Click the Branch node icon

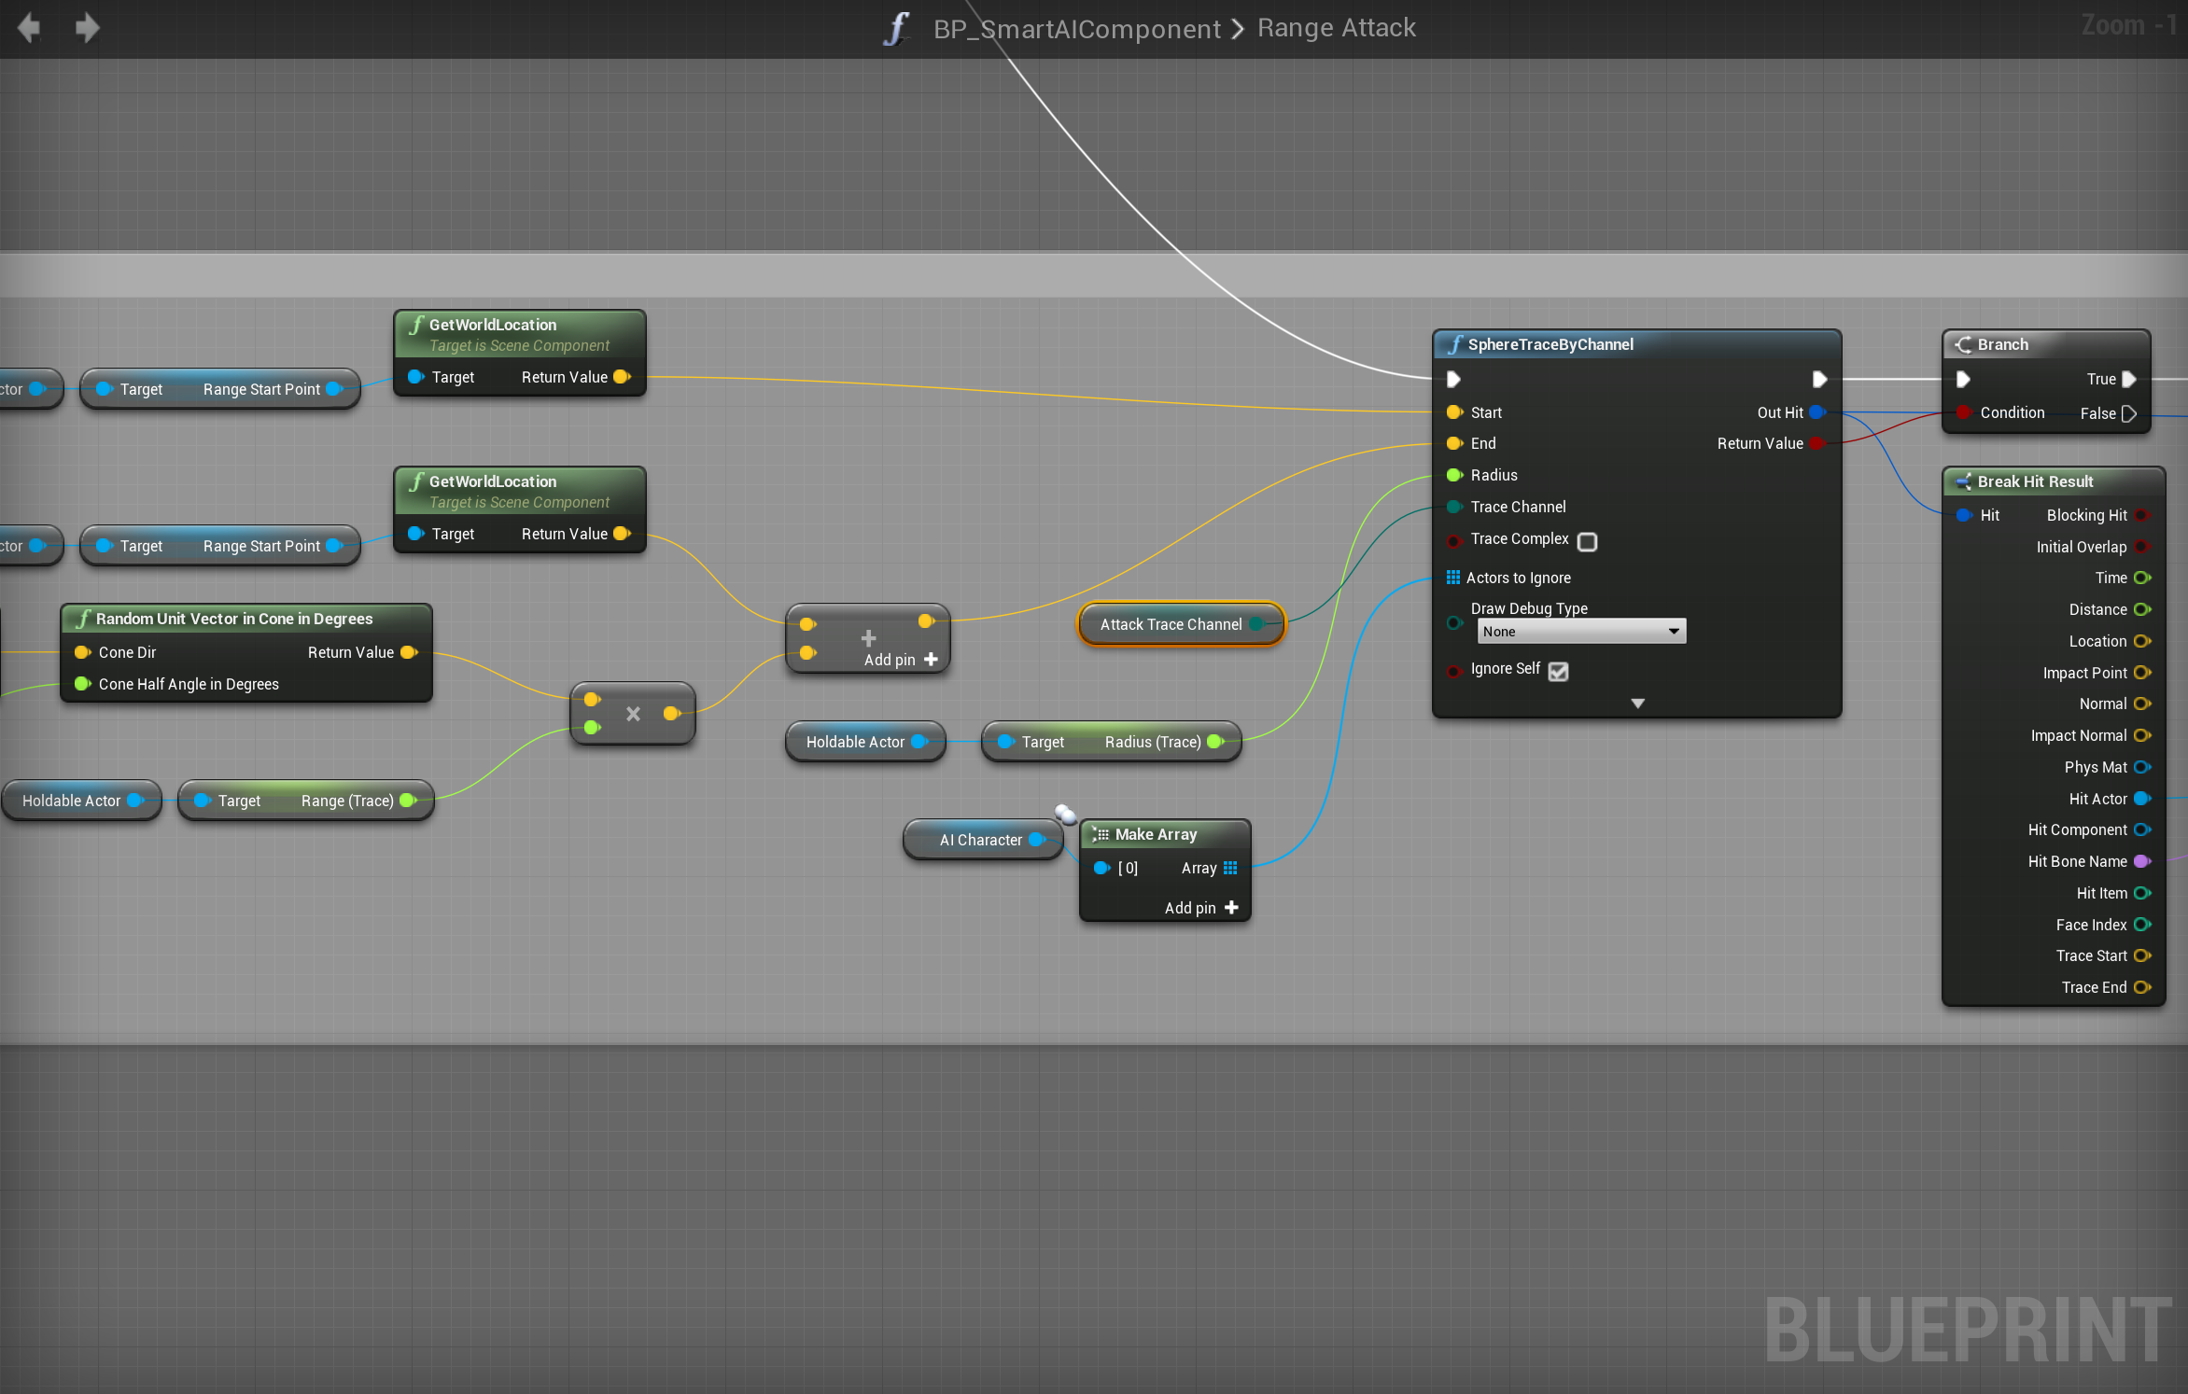pos(1964,344)
